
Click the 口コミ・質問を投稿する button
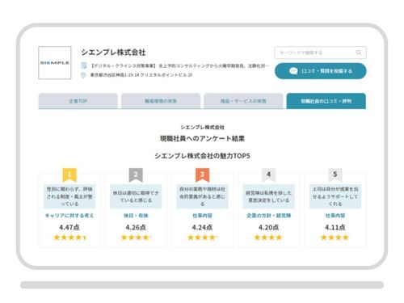[x=321, y=71]
